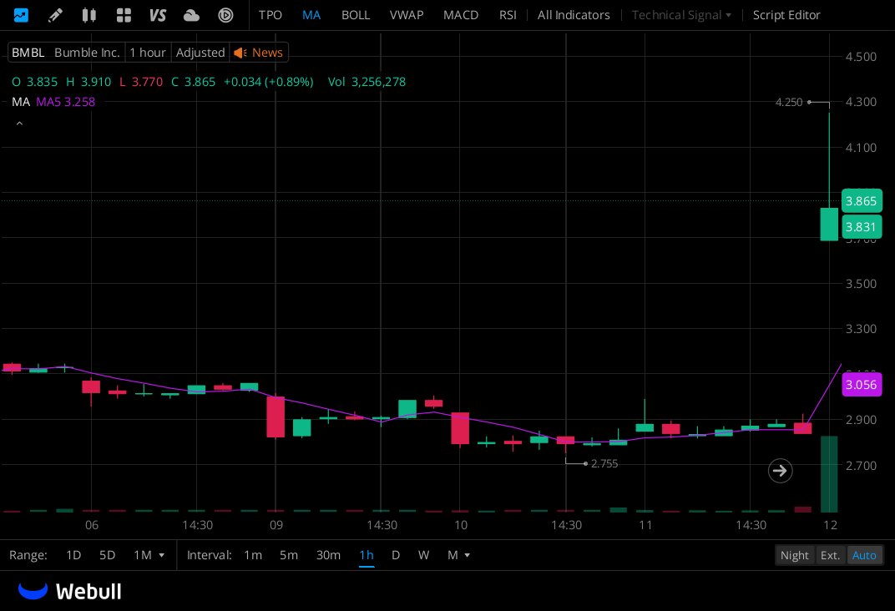
Task: Set interval to D daily
Action: 396,555
